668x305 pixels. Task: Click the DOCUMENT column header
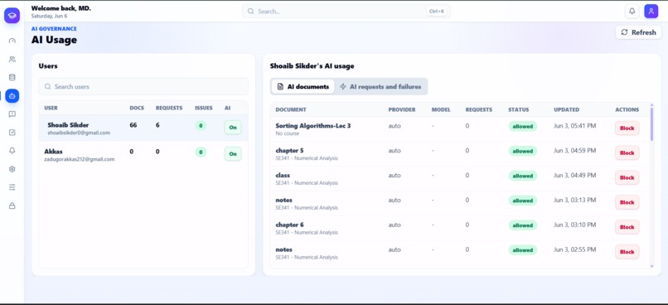[x=291, y=109]
